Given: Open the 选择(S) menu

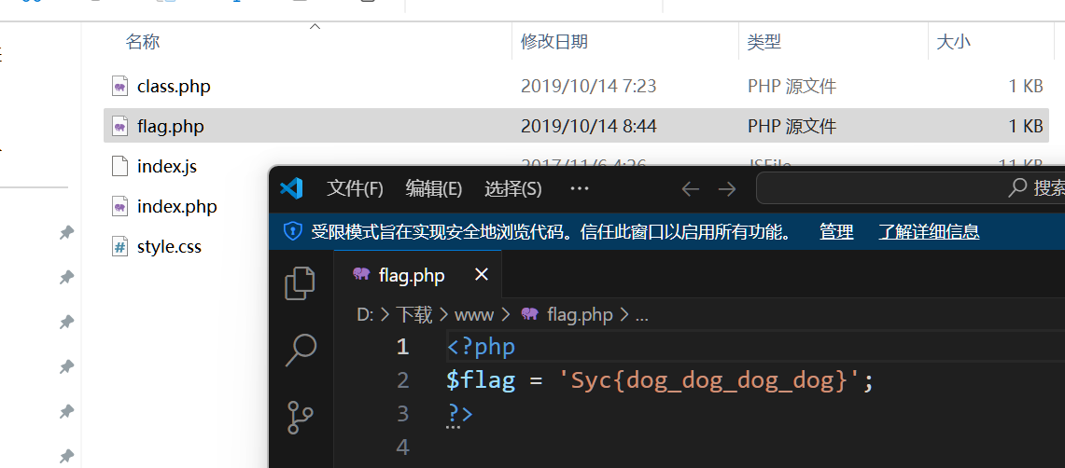Looking at the screenshot, I should [512, 189].
